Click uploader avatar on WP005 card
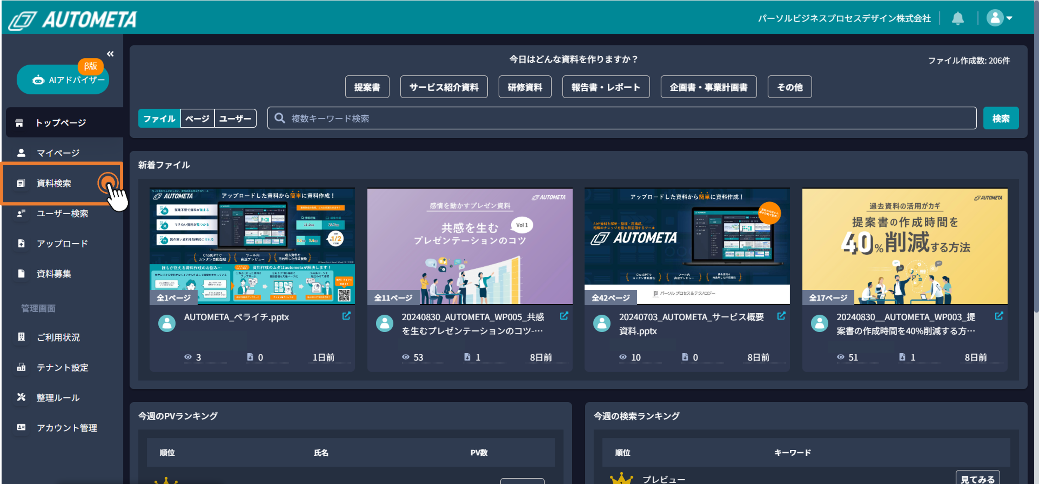This screenshot has height=484, width=1039. pyautogui.click(x=384, y=323)
